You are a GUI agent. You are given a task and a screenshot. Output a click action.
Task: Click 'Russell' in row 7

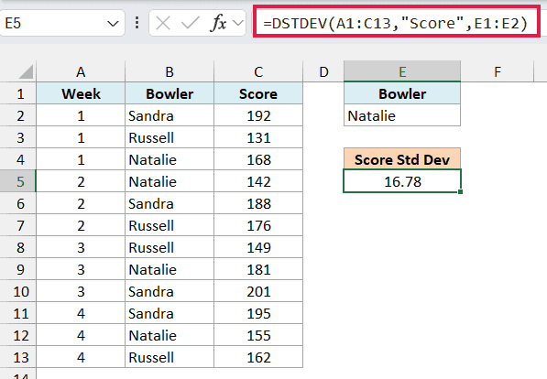(x=170, y=225)
